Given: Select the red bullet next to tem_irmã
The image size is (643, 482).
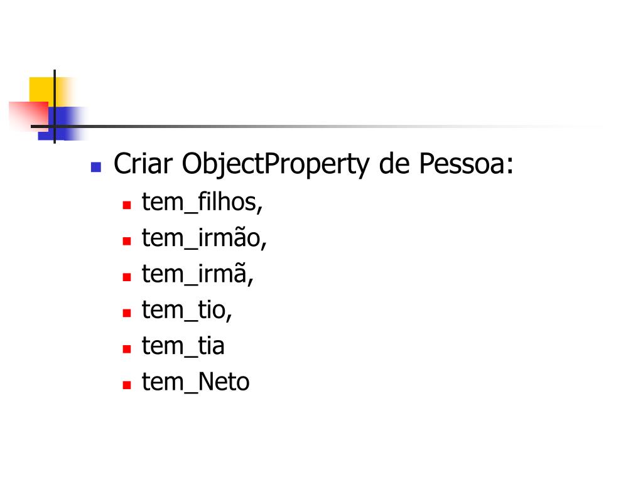Looking at the screenshot, I should pyautogui.click(x=126, y=276).
